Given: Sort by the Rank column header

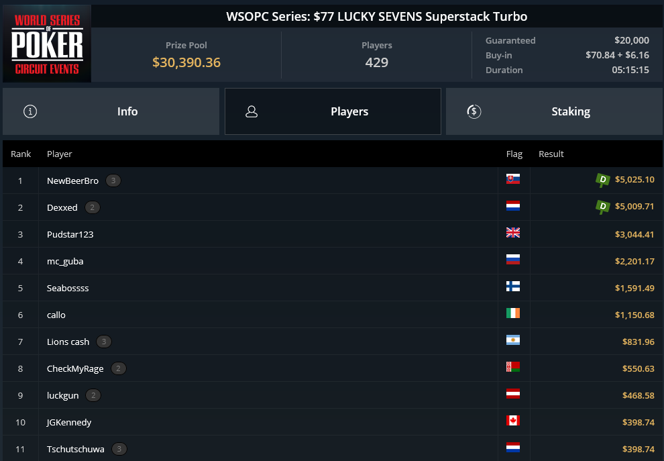Looking at the screenshot, I should pos(21,154).
